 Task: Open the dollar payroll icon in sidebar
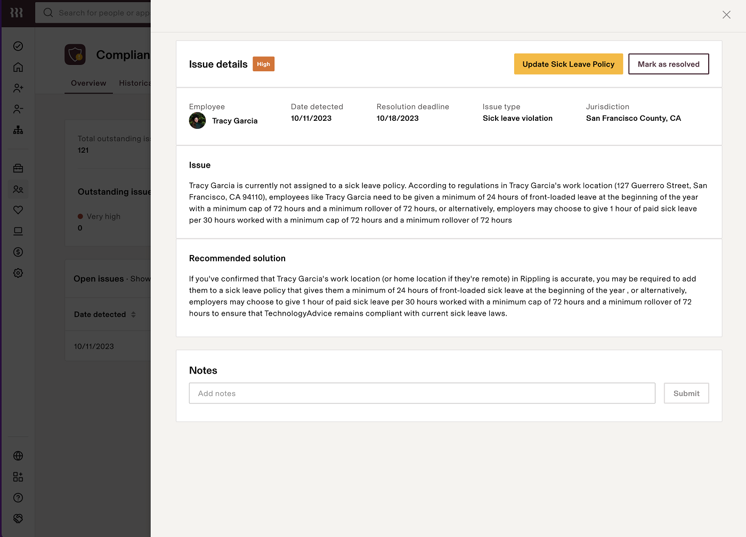18,252
